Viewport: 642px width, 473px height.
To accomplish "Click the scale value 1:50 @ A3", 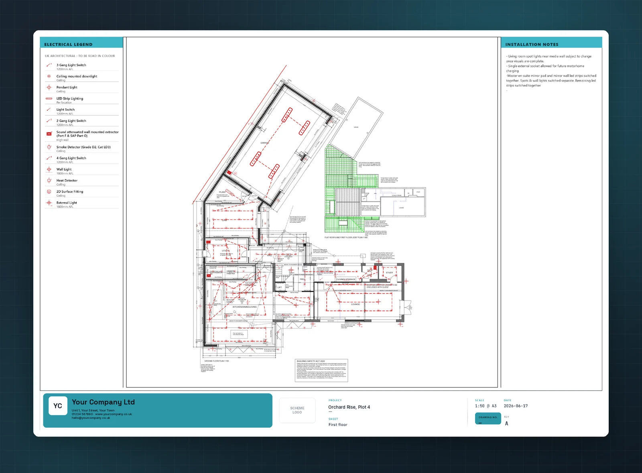I will coord(486,406).
